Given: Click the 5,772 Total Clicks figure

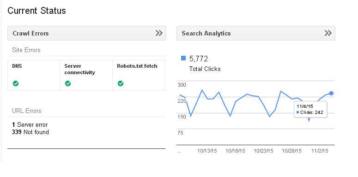Looking at the screenshot, I should (199, 59).
